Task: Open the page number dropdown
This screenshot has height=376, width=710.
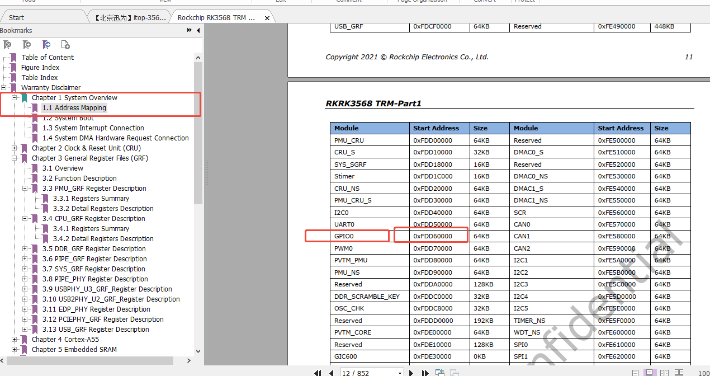Action: [400, 373]
